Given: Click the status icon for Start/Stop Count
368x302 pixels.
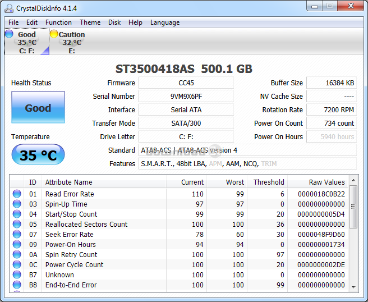Looking at the screenshot, I should tap(17, 214).
